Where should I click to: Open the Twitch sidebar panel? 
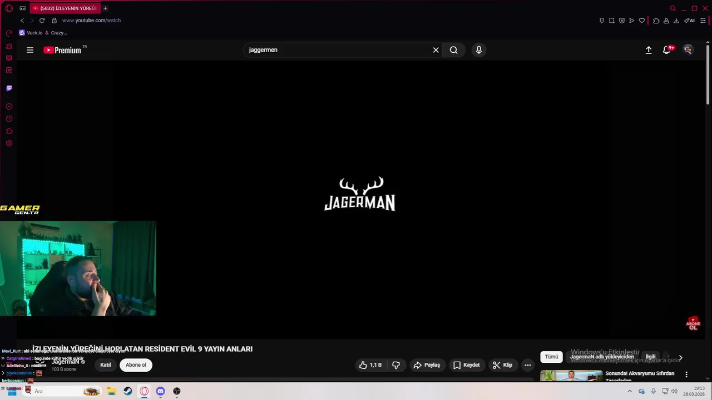click(9, 88)
